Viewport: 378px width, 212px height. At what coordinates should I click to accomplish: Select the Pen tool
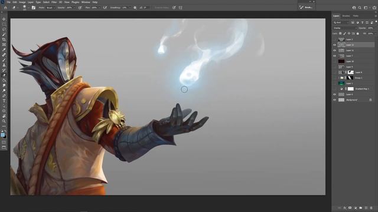point(4,95)
